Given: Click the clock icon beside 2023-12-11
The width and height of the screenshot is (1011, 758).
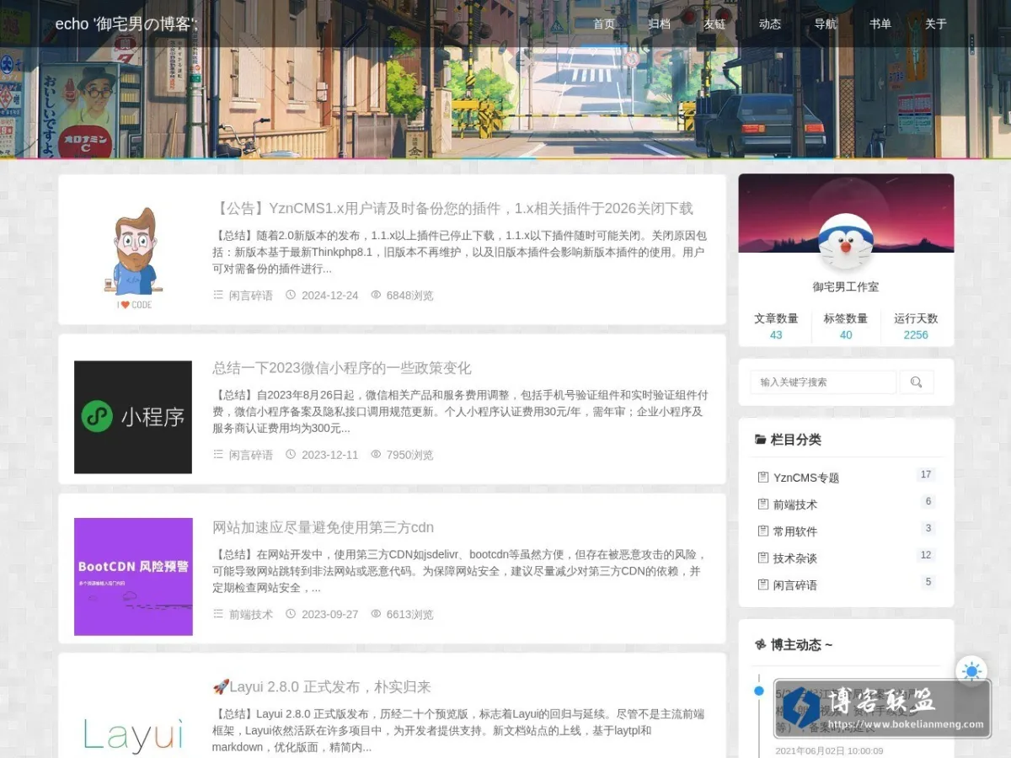Looking at the screenshot, I should point(291,454).
